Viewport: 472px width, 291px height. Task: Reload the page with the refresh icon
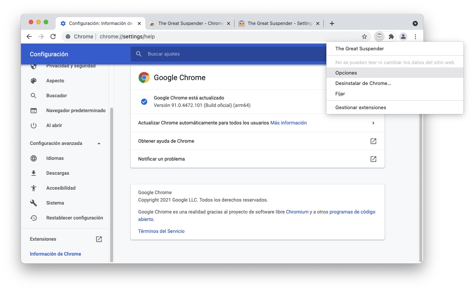53,37
